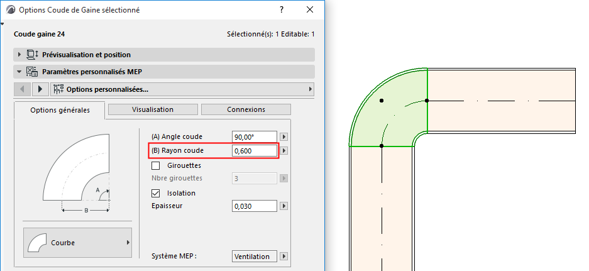Click the horizontal duct segment in drawing
The image size is (589, 271).
pyautogui.click(x=502, y=101)
